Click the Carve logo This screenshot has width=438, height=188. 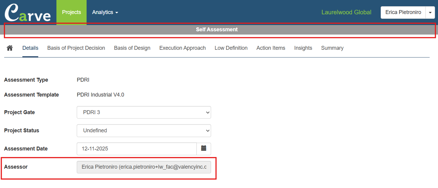coord(27,13)
